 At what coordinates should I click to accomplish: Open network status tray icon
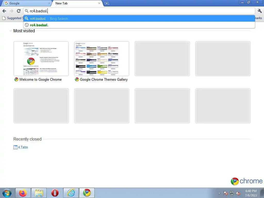click(232, 193)
